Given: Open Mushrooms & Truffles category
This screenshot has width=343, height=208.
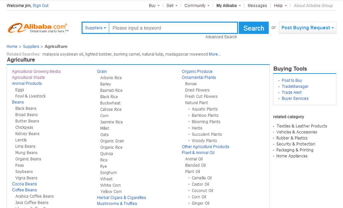Looking at the screenshot, I should pyautogui.click(x=117, y=204).
